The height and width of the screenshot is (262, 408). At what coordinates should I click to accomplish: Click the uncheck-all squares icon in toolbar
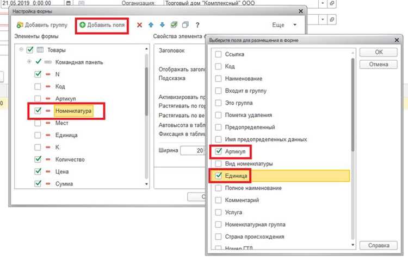pos(186,25)
